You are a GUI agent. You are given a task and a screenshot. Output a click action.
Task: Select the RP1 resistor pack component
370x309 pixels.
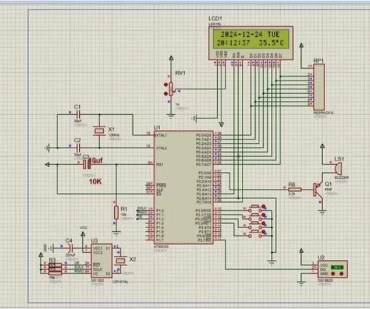[x=319, y=87]
